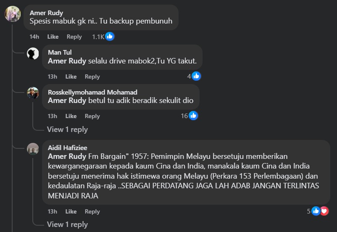Open Aidil Hafiziee's profile picture

33,148
